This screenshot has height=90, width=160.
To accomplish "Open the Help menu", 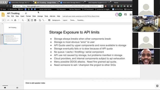I will [58, 16].
